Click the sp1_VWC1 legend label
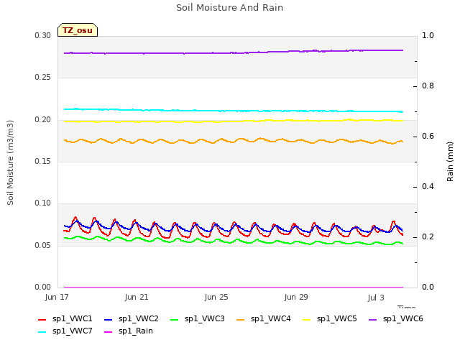The height and width of the screenshot is (345, 460). point(72,318)
